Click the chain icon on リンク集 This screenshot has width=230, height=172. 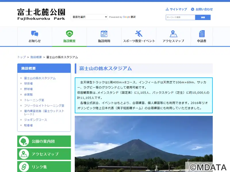tap(24, 167)
